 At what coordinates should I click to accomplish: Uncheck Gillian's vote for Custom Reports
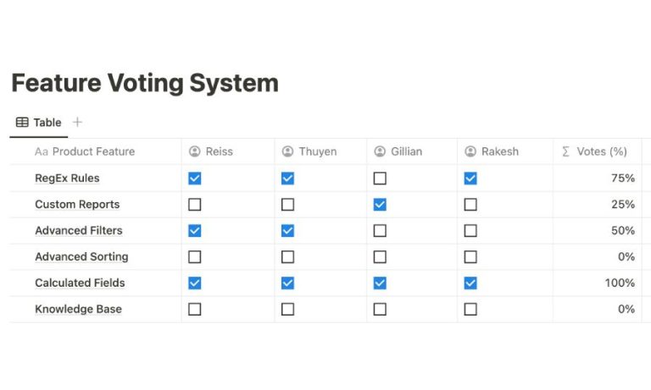pyautogui.click(x=380, y=205)
